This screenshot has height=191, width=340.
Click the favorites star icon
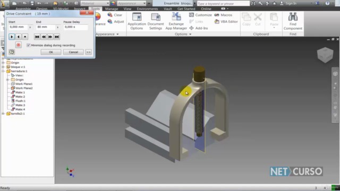click(274, 3)
